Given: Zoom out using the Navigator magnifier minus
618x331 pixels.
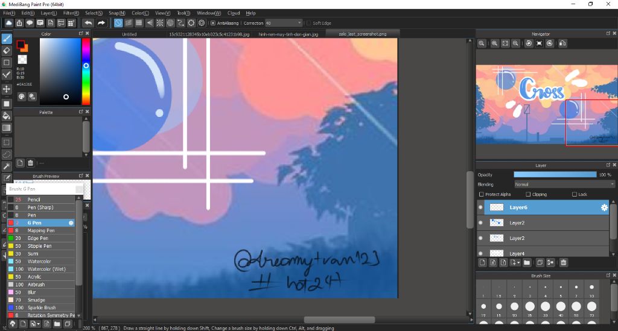Looking at the screenshot, I should pos(515,43).
